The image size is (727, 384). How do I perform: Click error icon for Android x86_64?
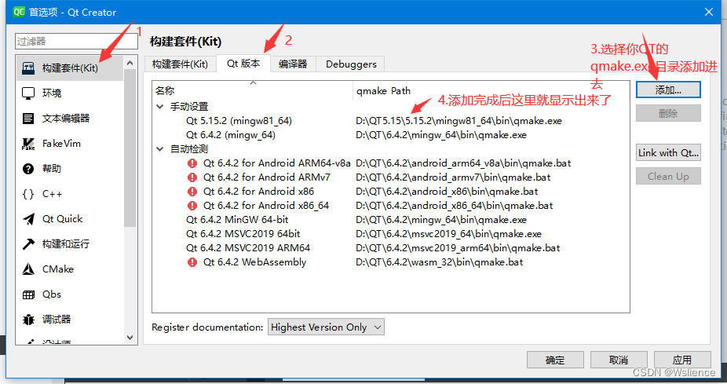(x=192, y=206)
